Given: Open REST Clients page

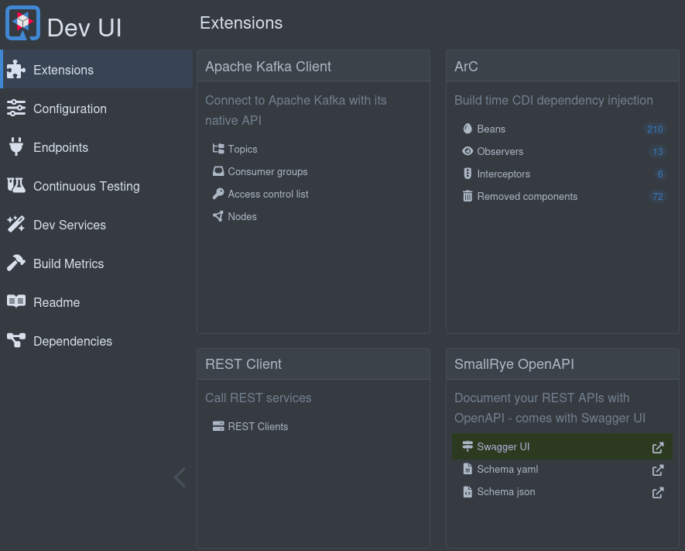Looking at the screenshot, I should click(x=258, y=426).
